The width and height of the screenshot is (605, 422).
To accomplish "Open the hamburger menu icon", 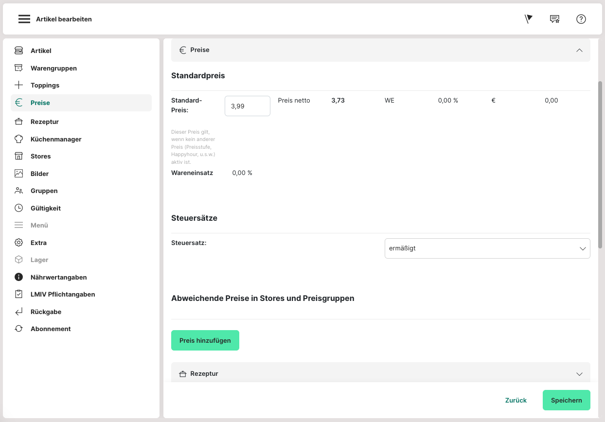I will pyautogui.click(x=24, y=19).
